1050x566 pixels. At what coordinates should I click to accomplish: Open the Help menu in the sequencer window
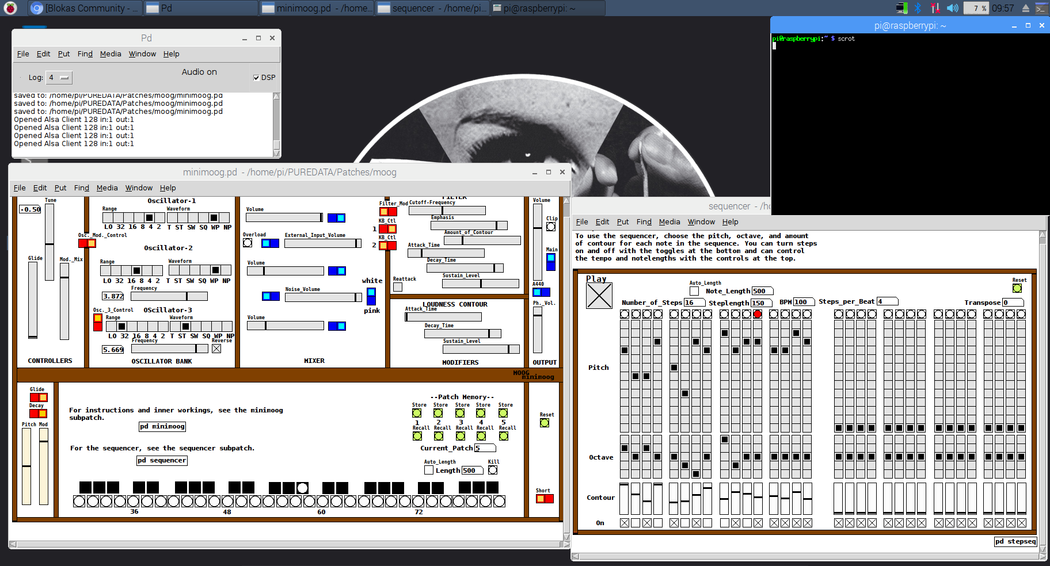click(x=730, y=221)
